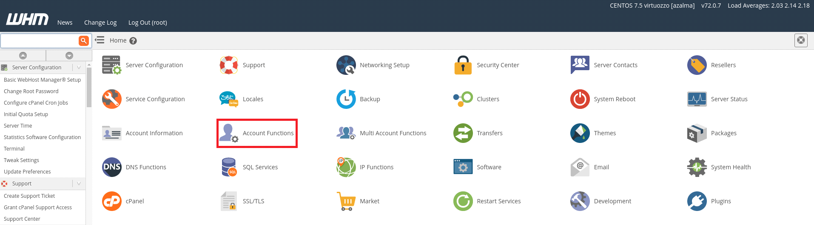Open Server Contacts icon

[x=580, y=65]
